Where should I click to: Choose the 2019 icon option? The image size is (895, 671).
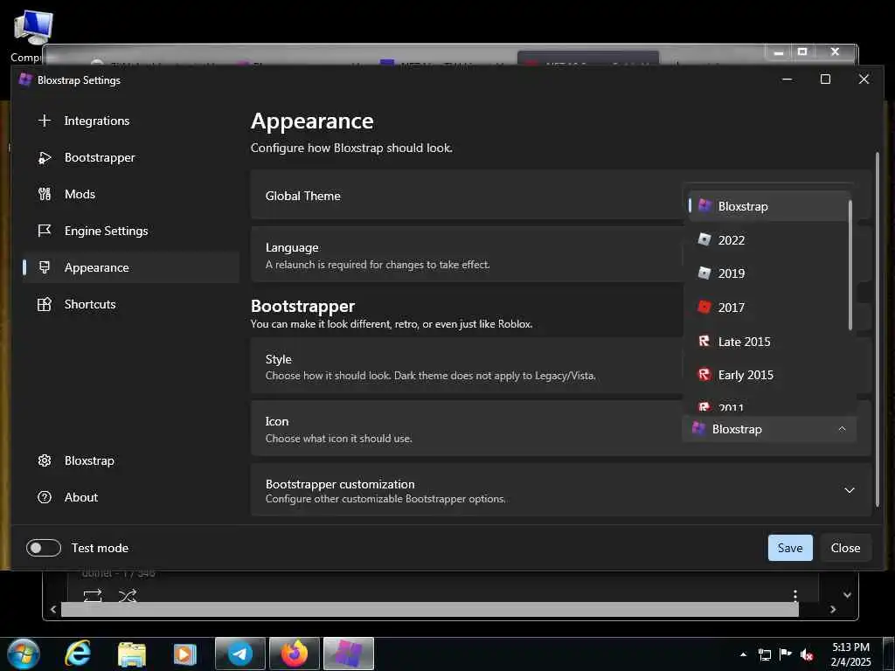768,273
